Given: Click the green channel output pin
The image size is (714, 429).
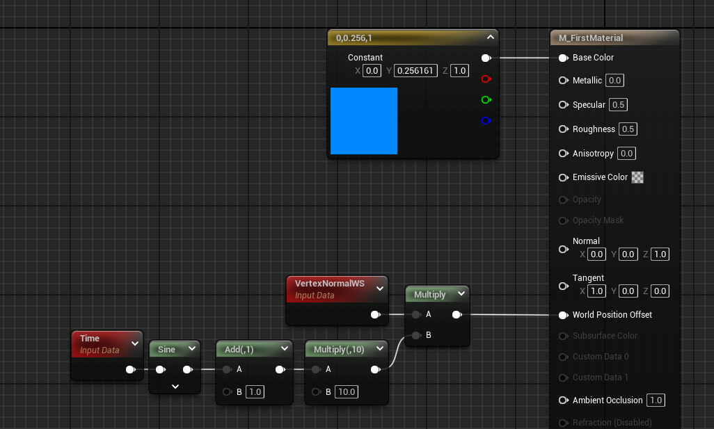Looking at the screenshot, I should pyautogui.click(x=486, y=100).
